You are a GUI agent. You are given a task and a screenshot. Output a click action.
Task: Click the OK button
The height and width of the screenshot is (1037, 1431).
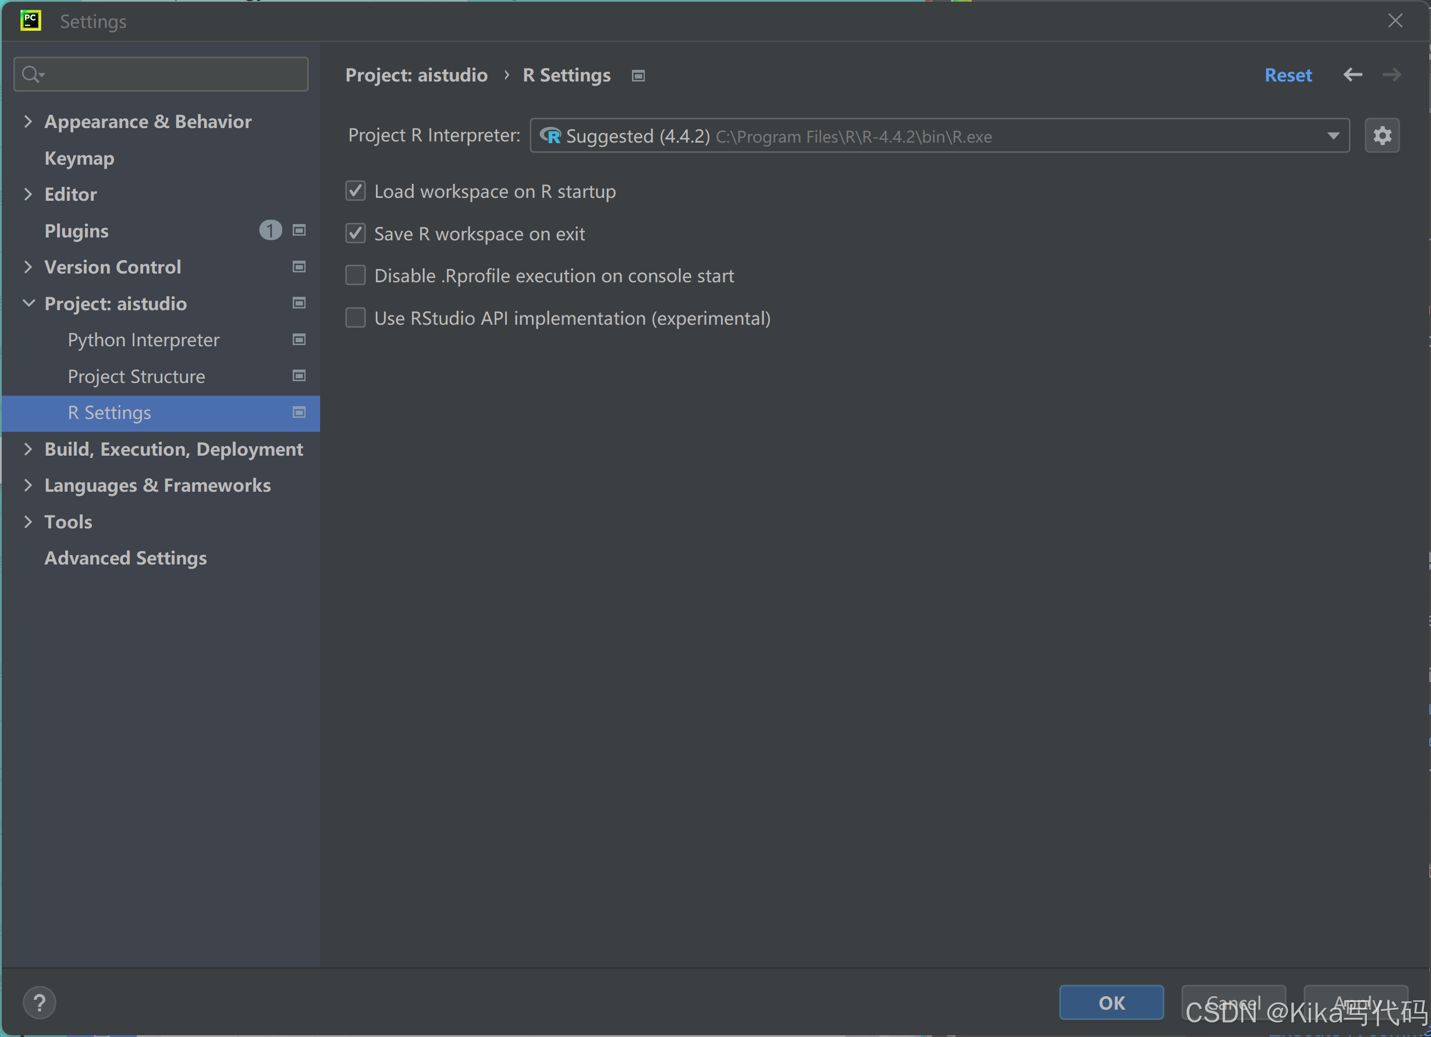point(1111,1002)
